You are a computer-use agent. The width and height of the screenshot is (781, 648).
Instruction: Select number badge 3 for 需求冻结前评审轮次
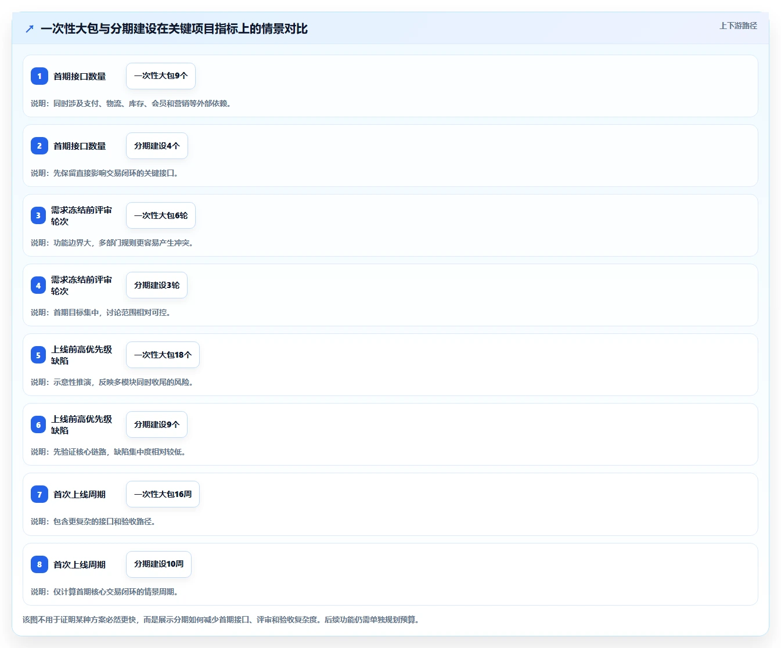coord(38,215)
